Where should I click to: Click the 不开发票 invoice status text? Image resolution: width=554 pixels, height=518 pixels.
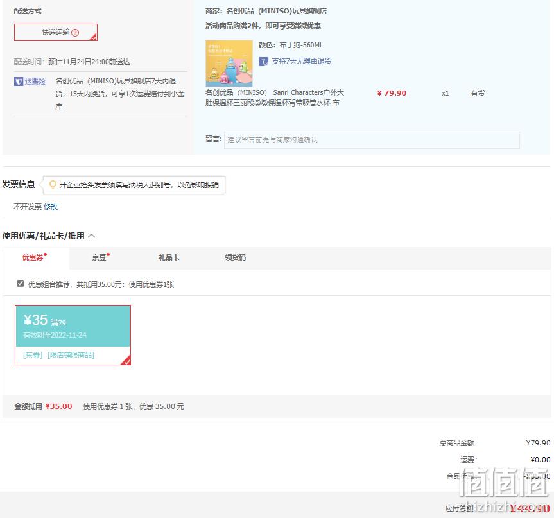28,207
